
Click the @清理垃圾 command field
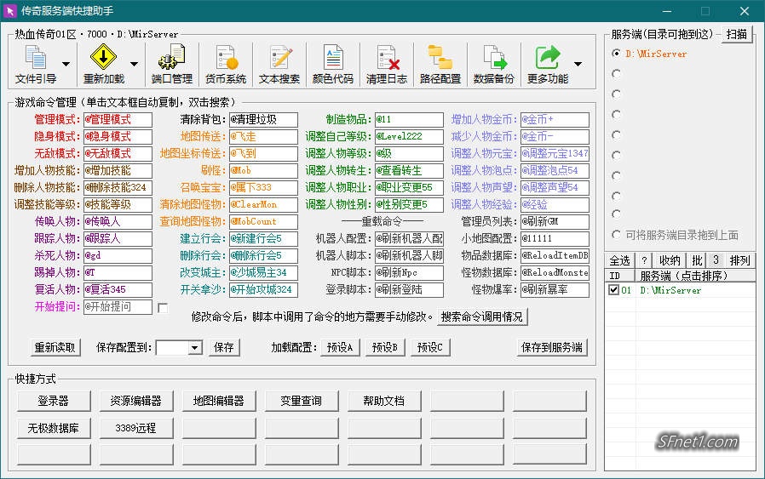click(x=263, y=119)
